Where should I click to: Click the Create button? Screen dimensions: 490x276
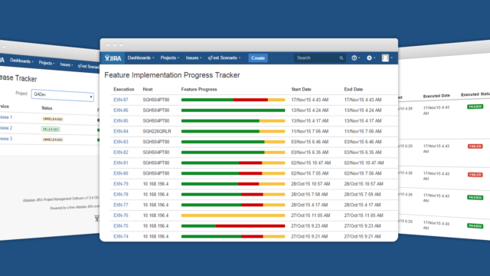coord(258,58)
